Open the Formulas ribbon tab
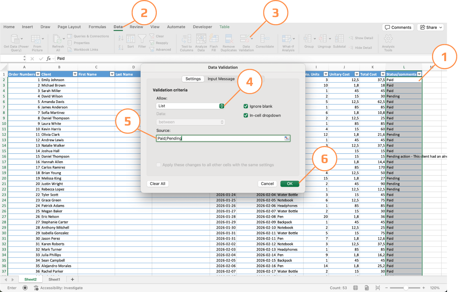 click(97, 27)
